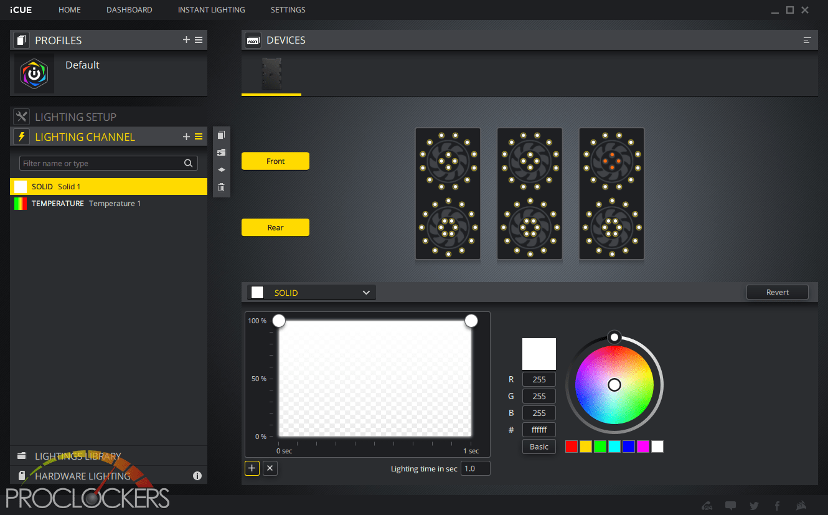Select the SOLID Solid 1 effect
Viewport: 828px width, 515px height.
pyautogui.click(x=109, y=186)
